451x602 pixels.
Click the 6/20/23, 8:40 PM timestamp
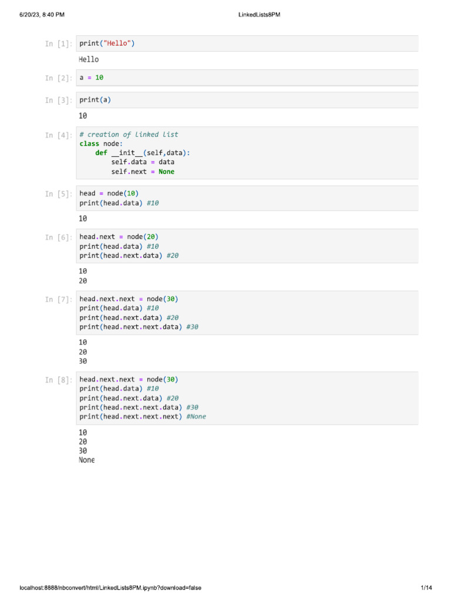(x=42, y=14)
